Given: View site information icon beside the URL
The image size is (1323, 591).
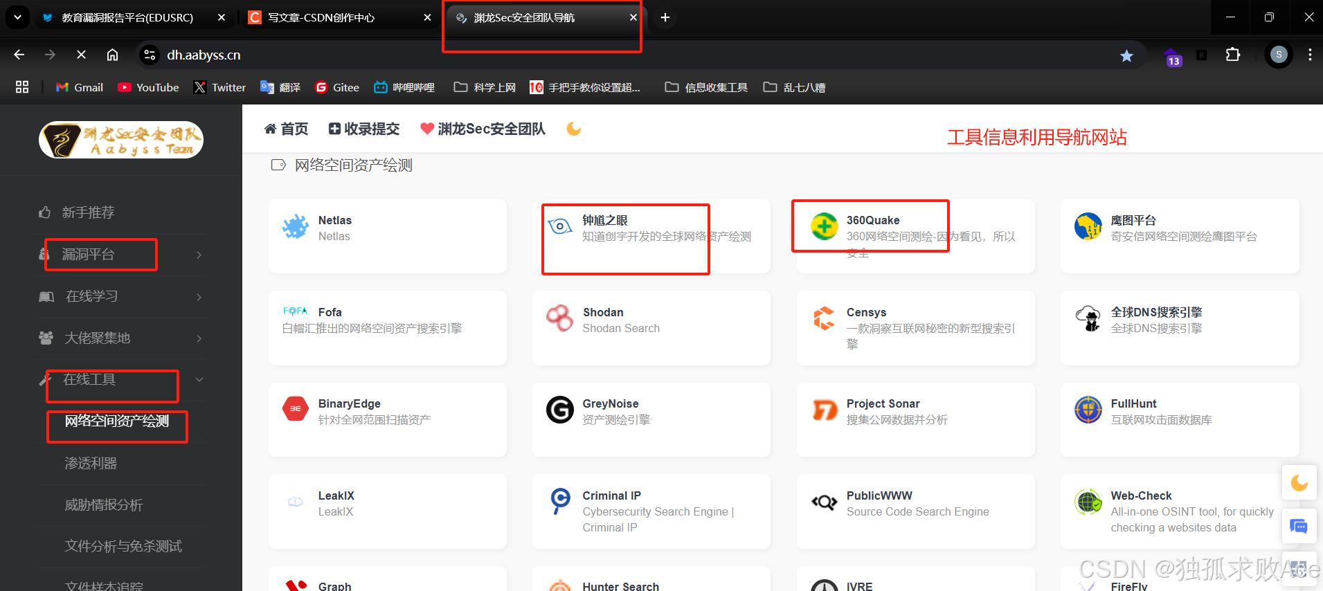Looking at the screenshot, I should (150, 55).
